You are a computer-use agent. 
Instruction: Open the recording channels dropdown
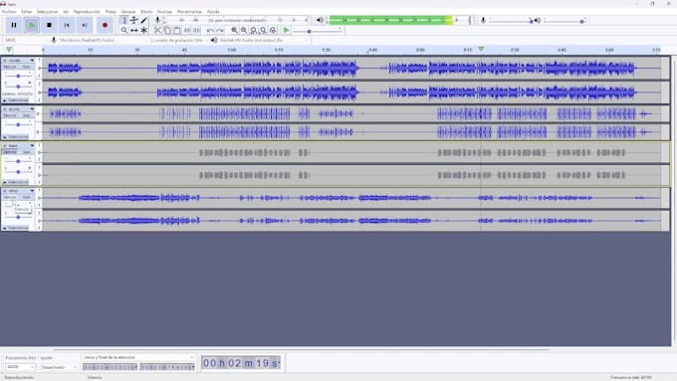177,40
